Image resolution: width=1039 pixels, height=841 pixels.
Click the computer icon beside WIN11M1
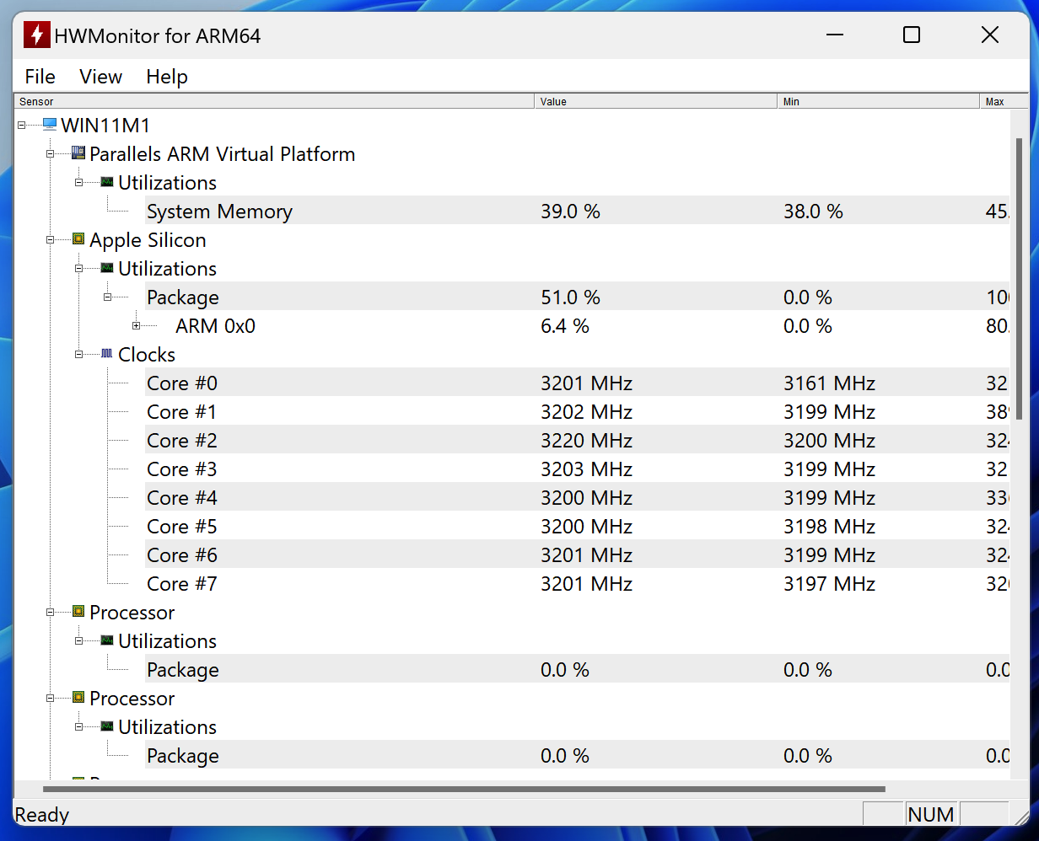click(50, 125)
